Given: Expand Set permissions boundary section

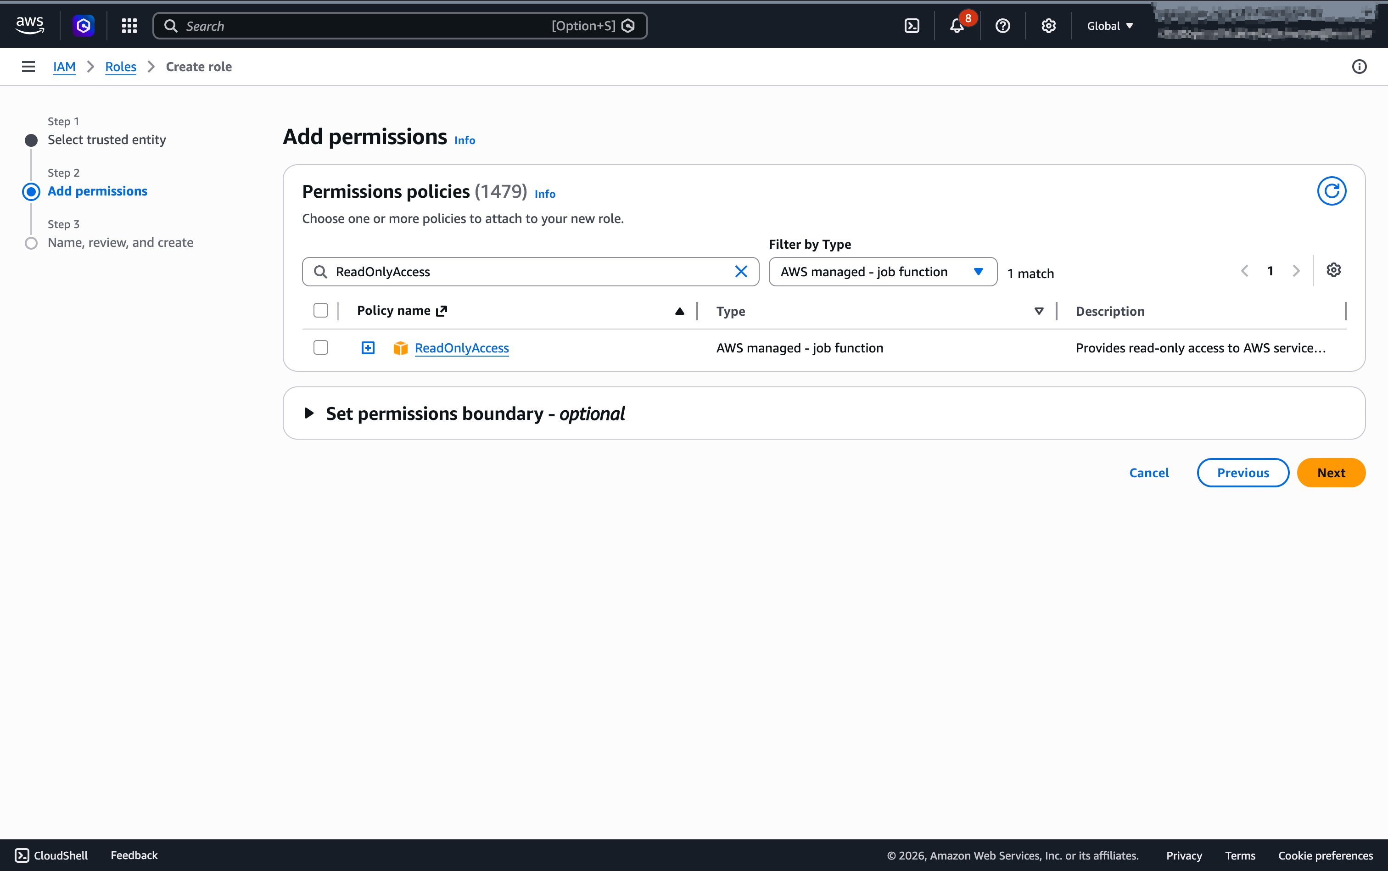Looking at the screenshot, I should click(309, 413).
